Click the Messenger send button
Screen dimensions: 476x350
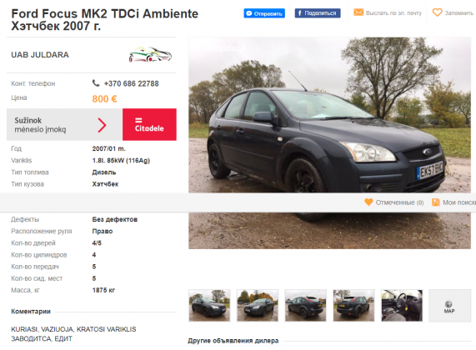point(264,13)
